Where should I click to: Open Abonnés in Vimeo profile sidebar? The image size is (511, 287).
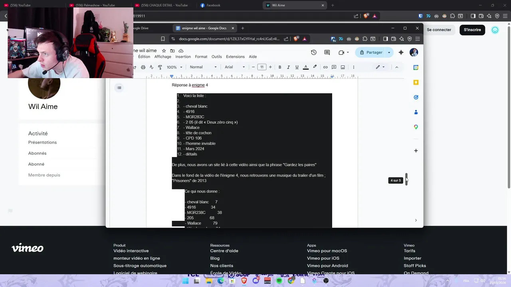pyautogui.click(x=37, y=153)
